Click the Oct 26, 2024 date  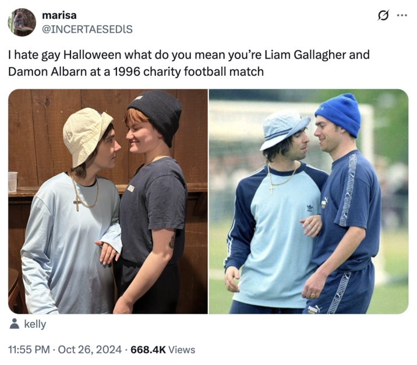pos(90,349)
